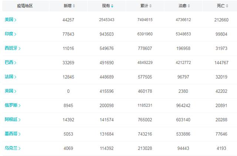Select the 乌克兰 cumulative value 213028
237x156 pixels.
coord(145,149)
